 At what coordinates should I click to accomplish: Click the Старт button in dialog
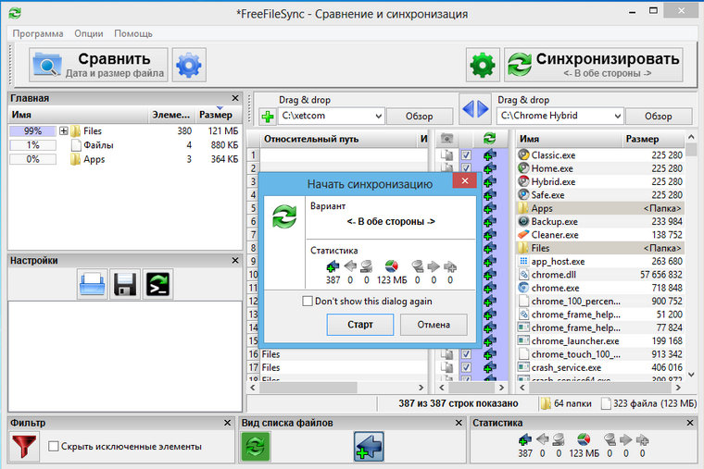click(x=360, y=325)
